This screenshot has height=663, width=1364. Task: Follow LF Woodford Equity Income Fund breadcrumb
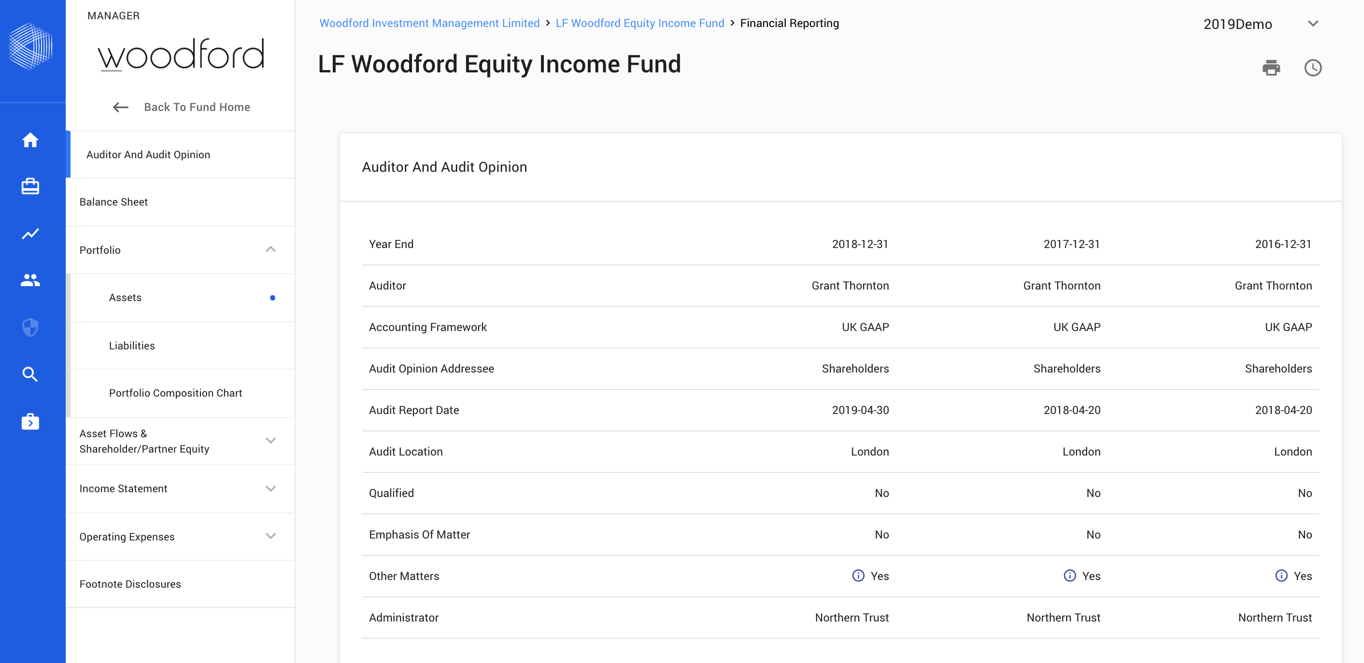(639, 23)
